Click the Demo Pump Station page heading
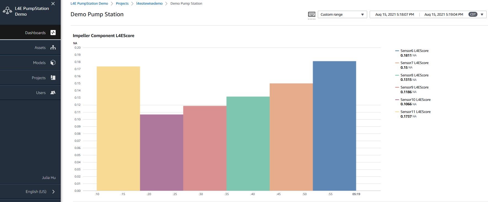 [x=97, y=14]
